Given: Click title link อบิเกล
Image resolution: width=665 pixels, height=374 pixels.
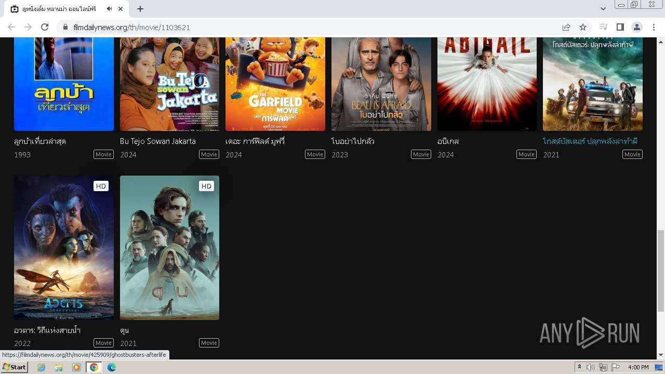Looking at the screenshot, I should click(448, 141).
